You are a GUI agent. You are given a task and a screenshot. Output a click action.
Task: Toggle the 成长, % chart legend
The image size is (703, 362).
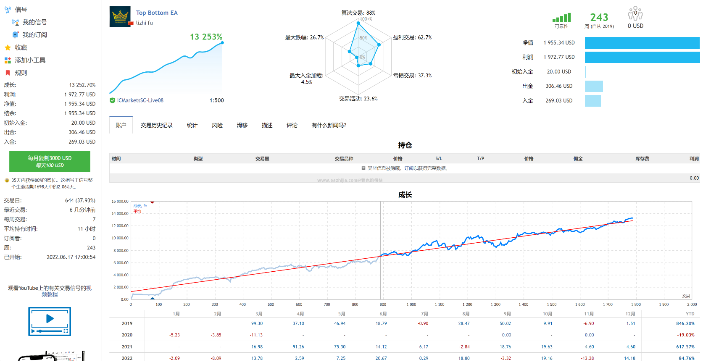click(x=140, y=206)
